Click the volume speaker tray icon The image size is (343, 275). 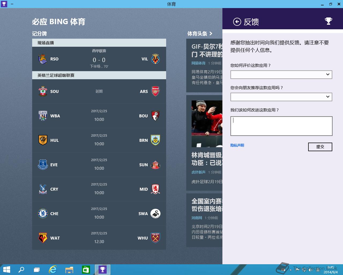tap(311, 270)
